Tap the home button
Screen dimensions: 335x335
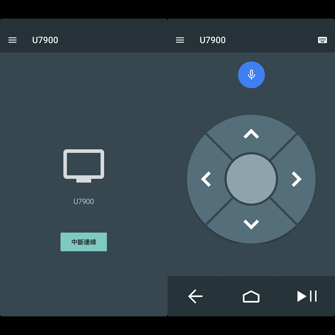pos(251,296)
